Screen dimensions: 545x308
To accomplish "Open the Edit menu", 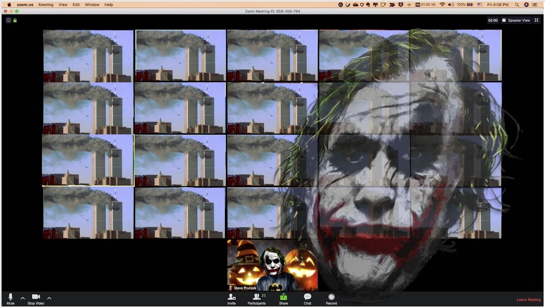I will point(76,5).
